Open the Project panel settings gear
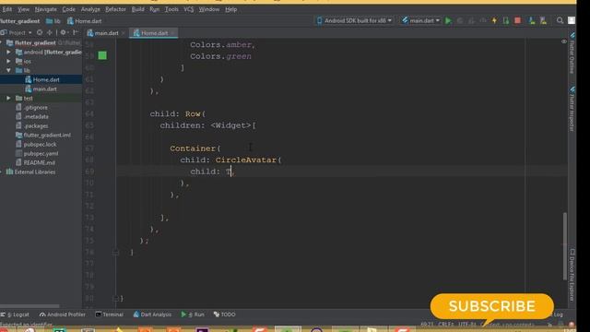Viewport: 590px width, 332px height. tap(64, 33)
